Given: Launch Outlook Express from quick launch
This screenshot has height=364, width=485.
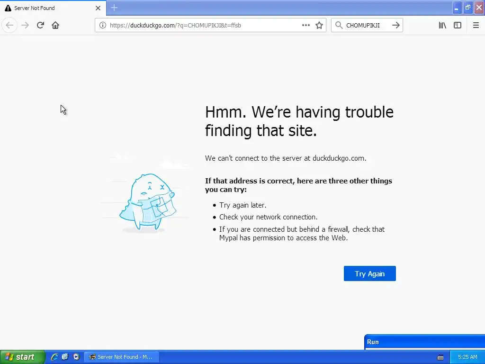Looking at the screenshot, I should coord(65,357).
